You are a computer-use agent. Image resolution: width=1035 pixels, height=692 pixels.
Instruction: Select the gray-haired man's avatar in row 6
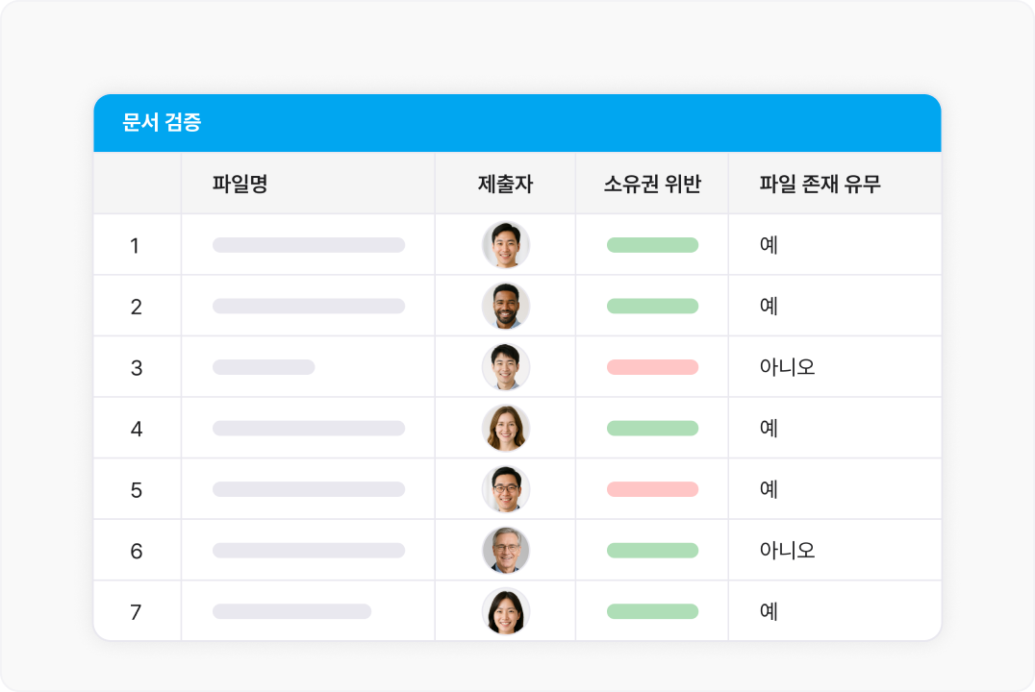click(x=506, y=550)
